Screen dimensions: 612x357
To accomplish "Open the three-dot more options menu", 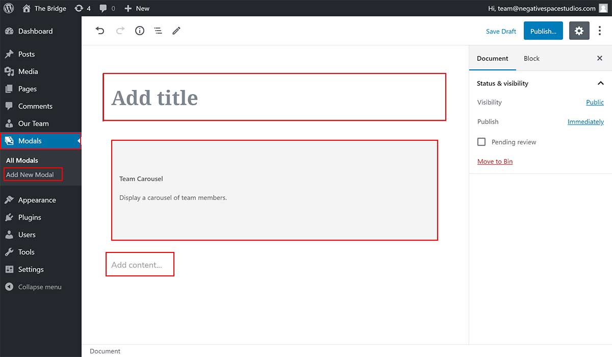I will coord(600,31).
